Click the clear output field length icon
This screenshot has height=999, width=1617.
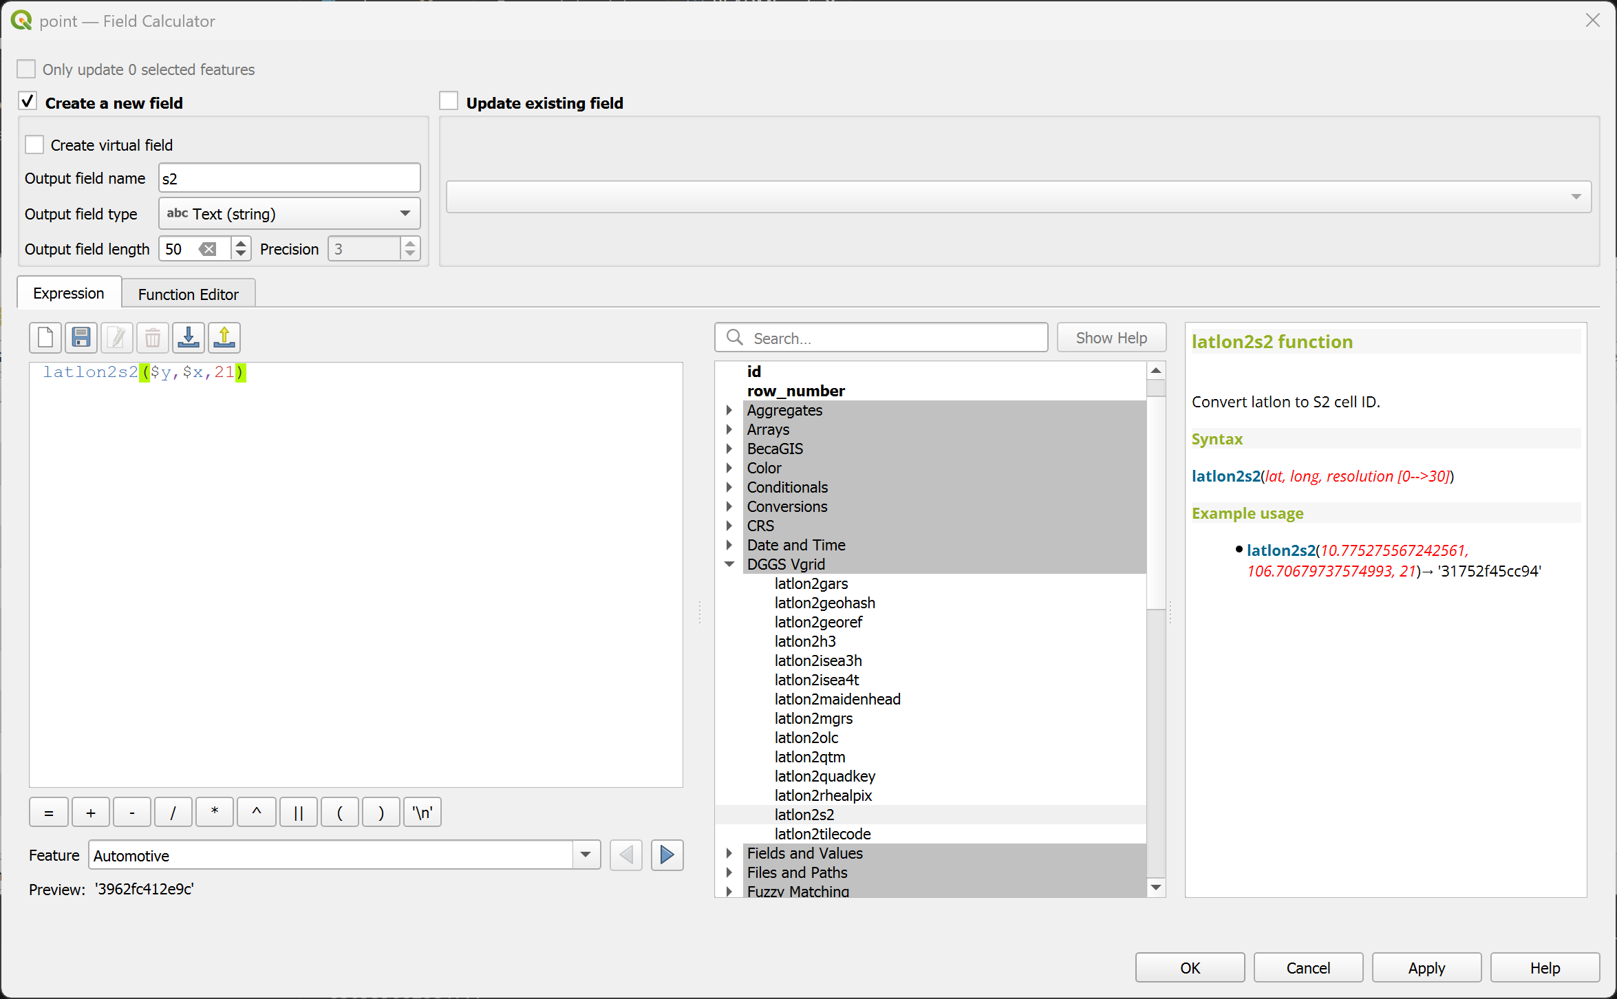pyautogui.click(x=207, y=249)
